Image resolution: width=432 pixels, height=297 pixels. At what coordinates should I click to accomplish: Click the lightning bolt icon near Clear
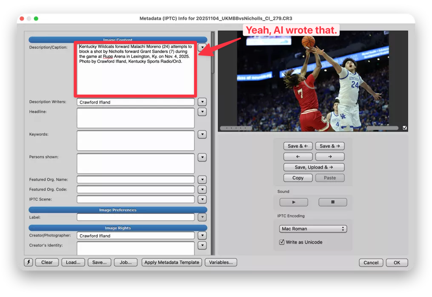[28, 262]
